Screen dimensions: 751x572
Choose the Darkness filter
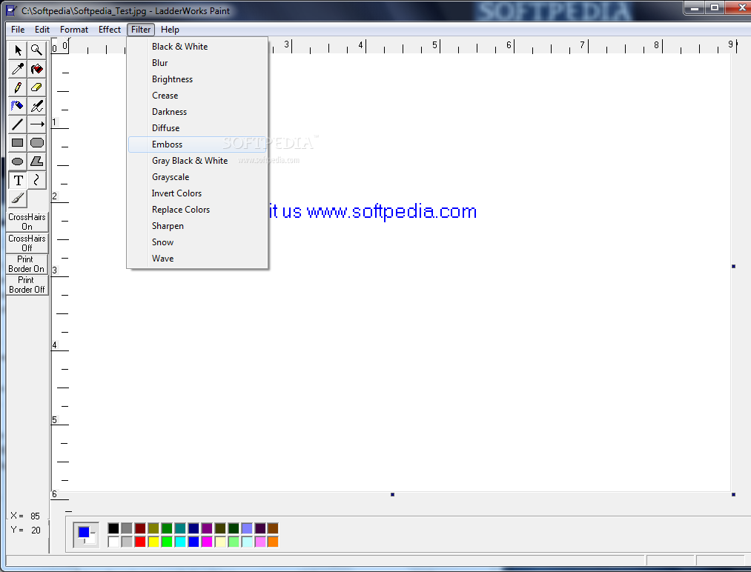coord(197,112)
